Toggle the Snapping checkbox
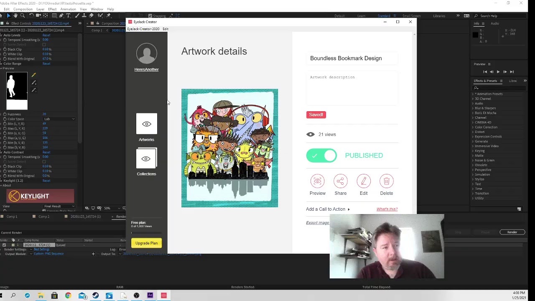Viewport: 535px width, 301px height. (x=150, y=16)
